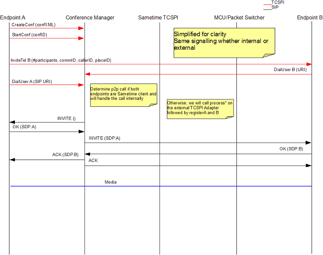The image size is (323, 255).
Task: Select the 'Conference Manager' participant label
Action: pyautogui.click(x=90, y=18)
